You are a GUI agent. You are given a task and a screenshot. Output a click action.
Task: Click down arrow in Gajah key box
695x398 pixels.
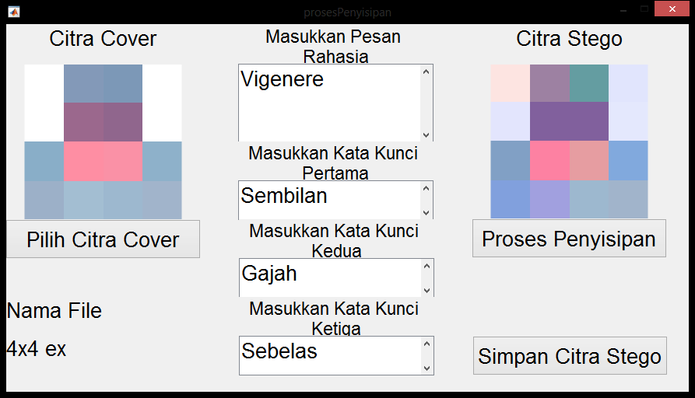coord(426,290)
